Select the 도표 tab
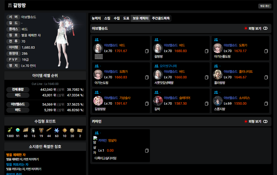 click(126, 18)
